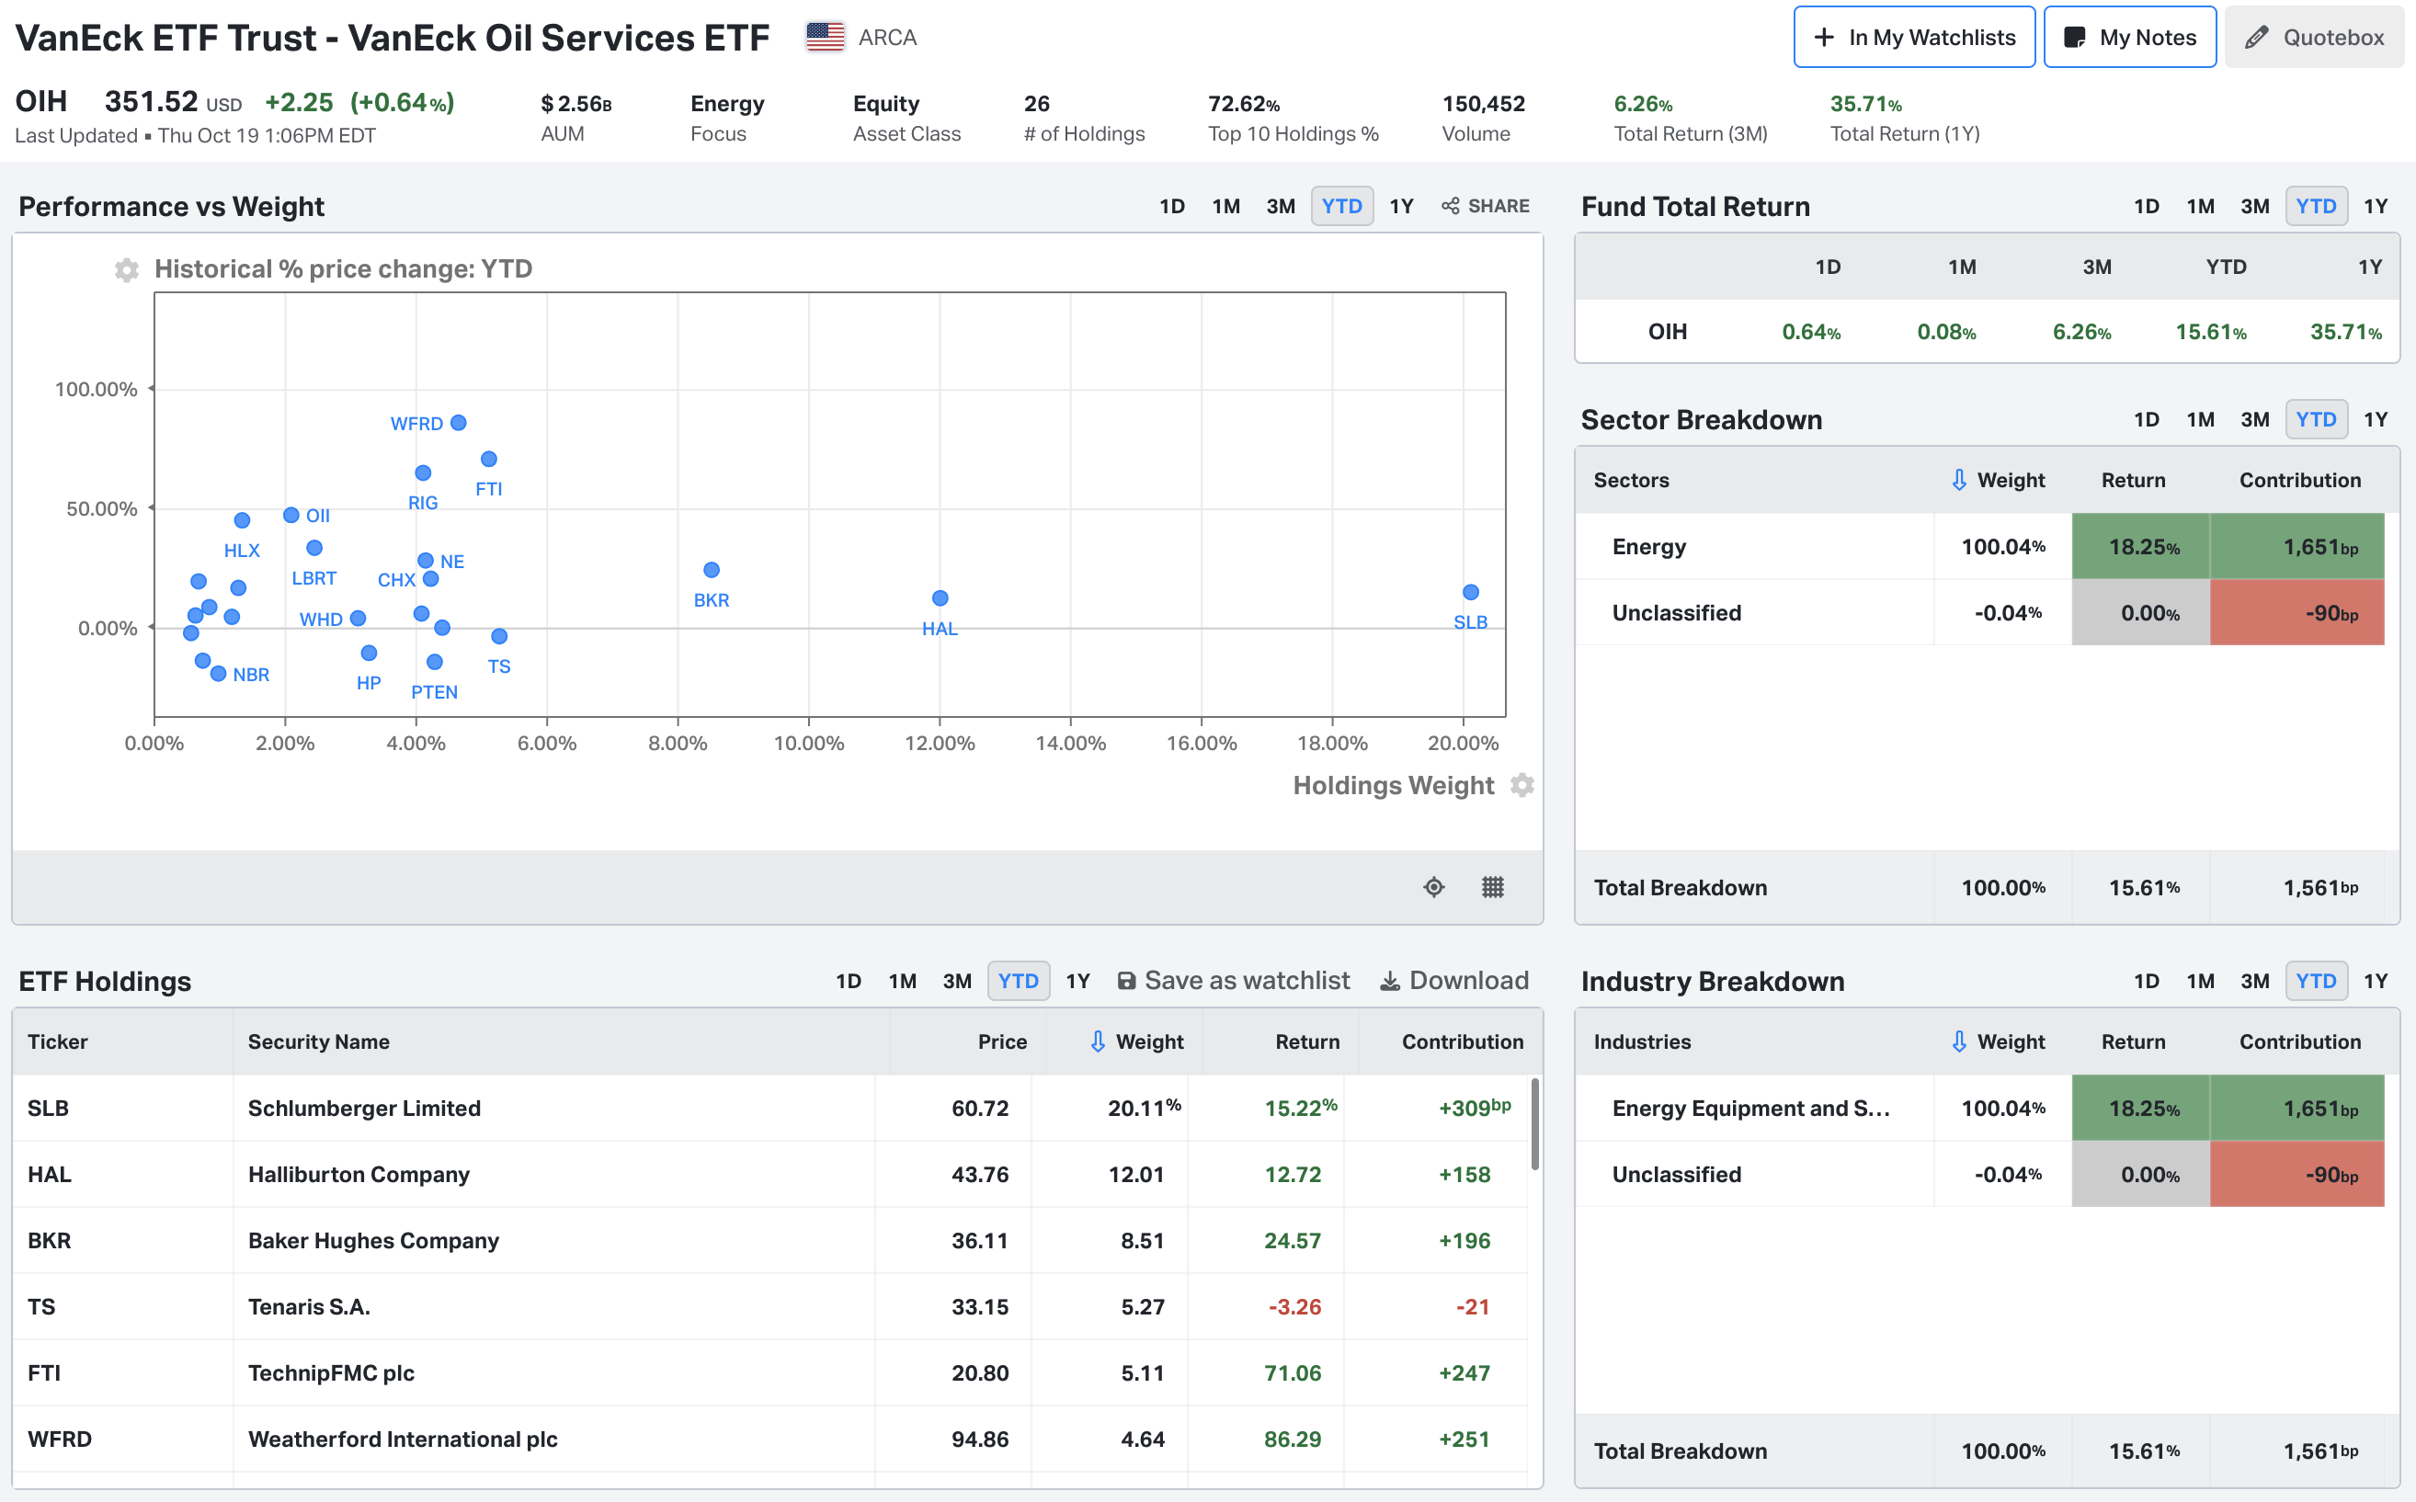Click Sectors Return column header
Image resolution: width=2416 pixels, height=1502 pixels.
coord(2133,480)
